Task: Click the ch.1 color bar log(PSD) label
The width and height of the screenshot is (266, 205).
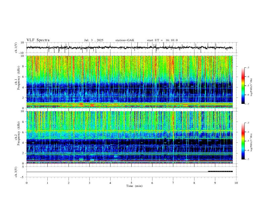Action: tap(251, 87)
